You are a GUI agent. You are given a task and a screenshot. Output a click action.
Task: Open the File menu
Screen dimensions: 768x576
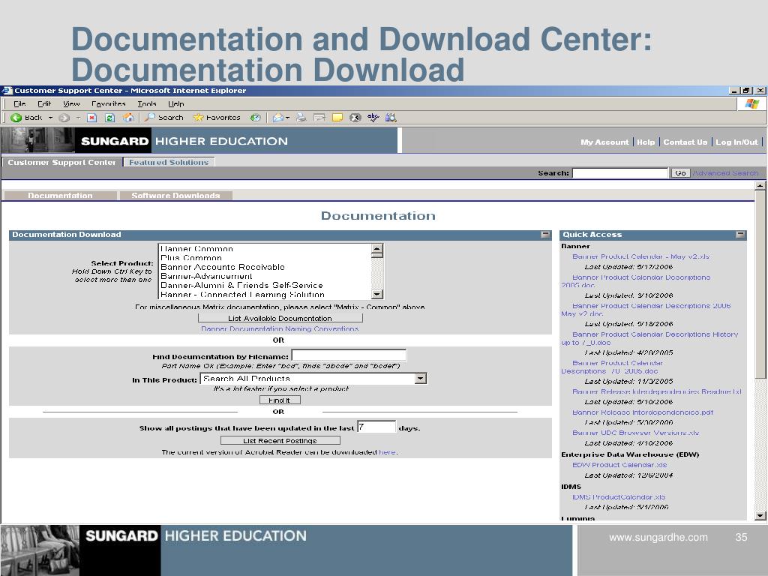point(19,103)
